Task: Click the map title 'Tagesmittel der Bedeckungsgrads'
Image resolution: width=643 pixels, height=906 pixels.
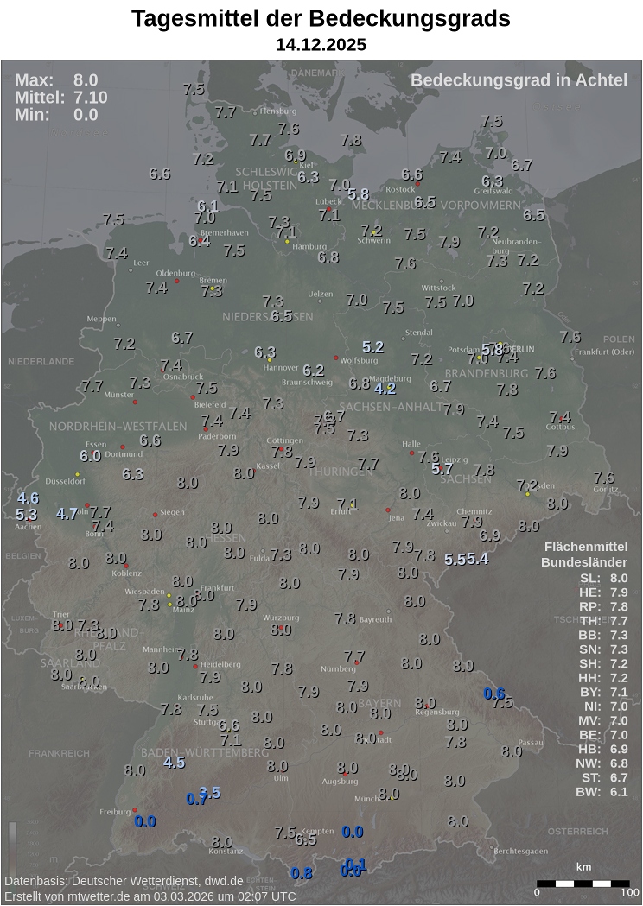Action: [x=321, y=18]
